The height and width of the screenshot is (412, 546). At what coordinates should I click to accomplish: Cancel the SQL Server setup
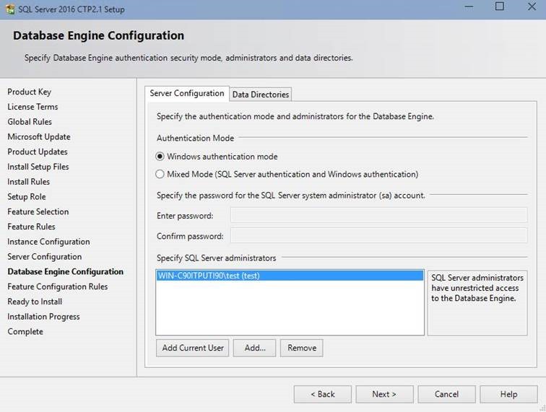[446, 394]
